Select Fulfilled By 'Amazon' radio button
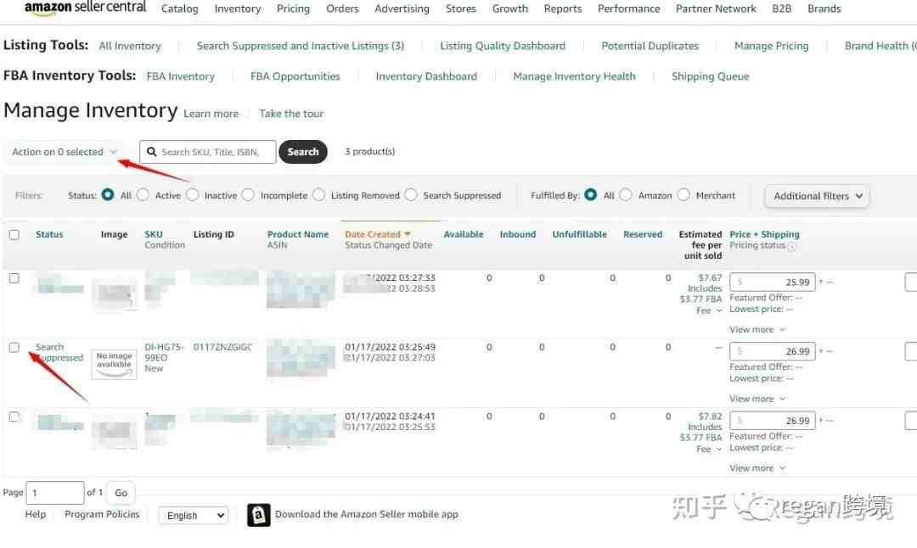Viewport: 917px width, 548px height. (626, 195)
